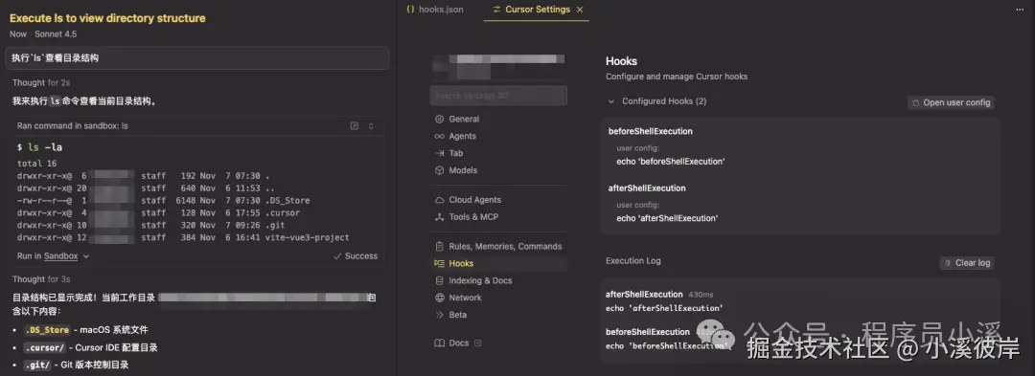Click the hooks.json braces file icon
The width and height of the screenshot is (1035, 376).
[410, 10]
